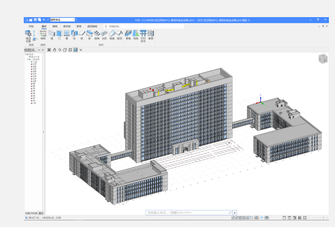Switch to the 开始 ribbon tab
Image resolution: width=335 pixels, height=227 pixels.
tap(31, 27)
